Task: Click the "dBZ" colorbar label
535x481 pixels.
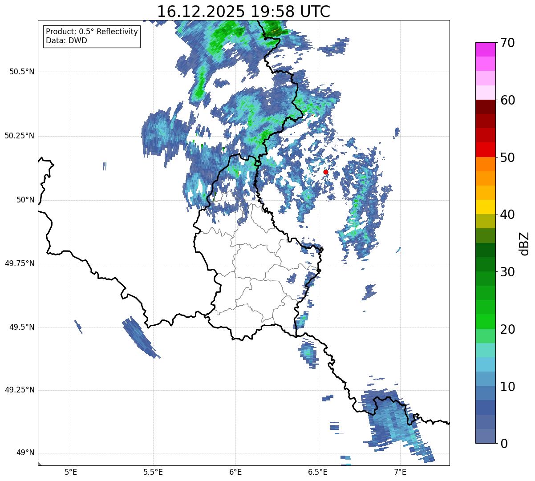Action: coord(525,243)
